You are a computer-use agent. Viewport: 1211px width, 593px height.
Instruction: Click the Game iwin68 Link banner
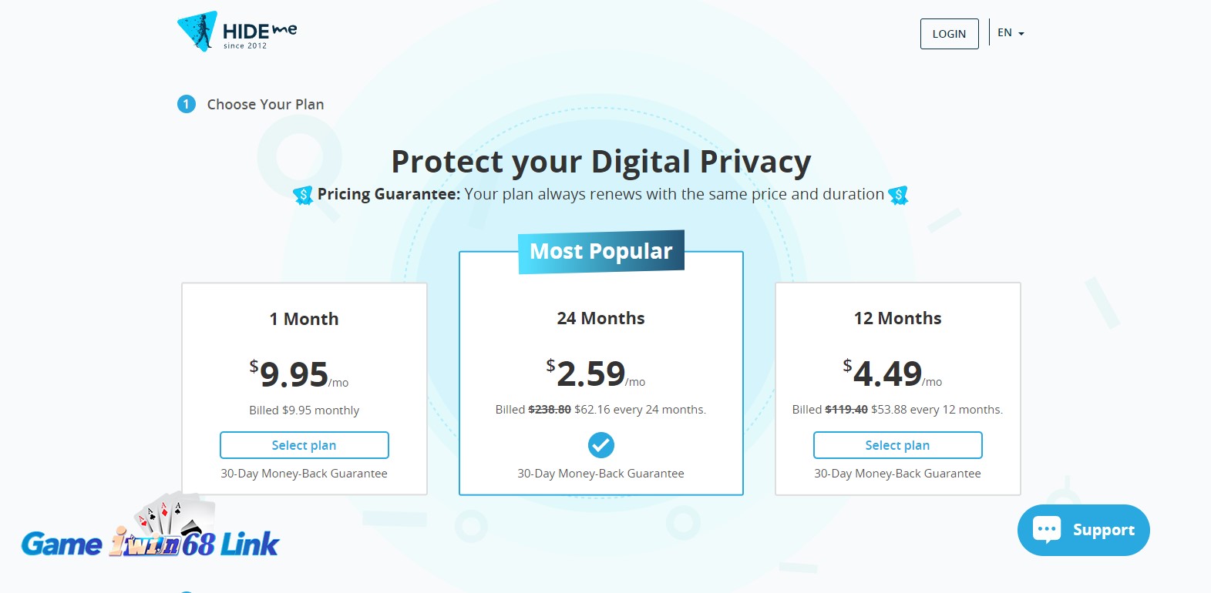150,531
